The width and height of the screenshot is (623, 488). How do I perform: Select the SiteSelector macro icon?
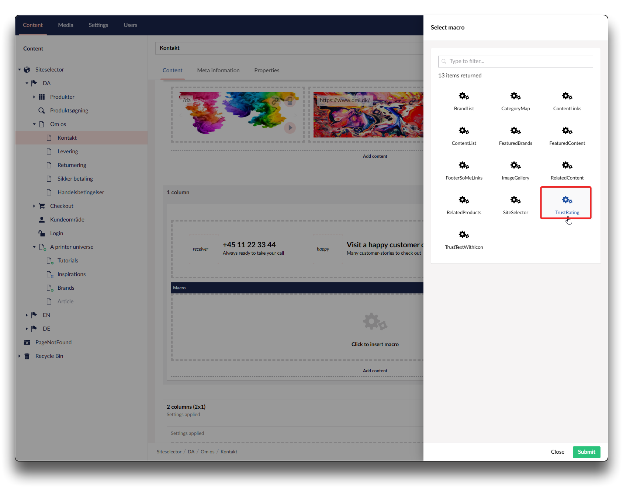(x=515, y=200)
